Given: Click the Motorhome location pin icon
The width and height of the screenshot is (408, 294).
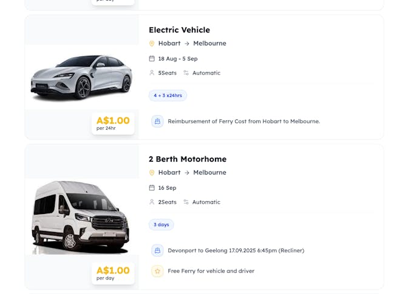Looking at the screenshot, I should pyautogui.click(x=152, y=173).
